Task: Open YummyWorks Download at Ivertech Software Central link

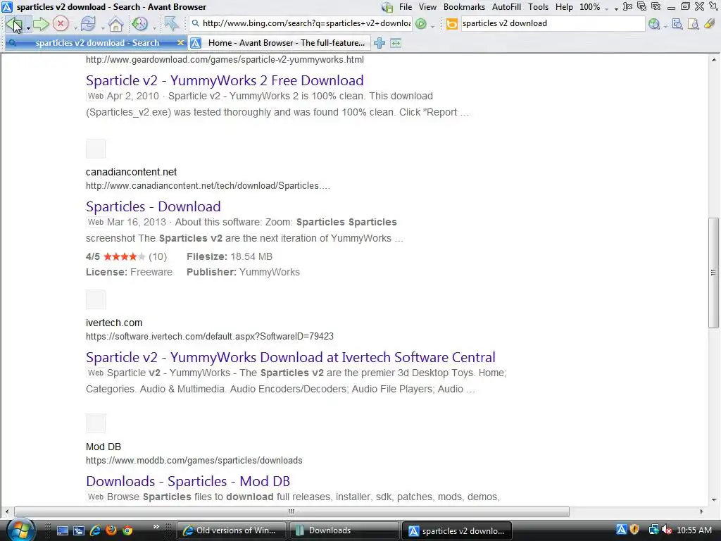Action: click(x=291, y=357)
